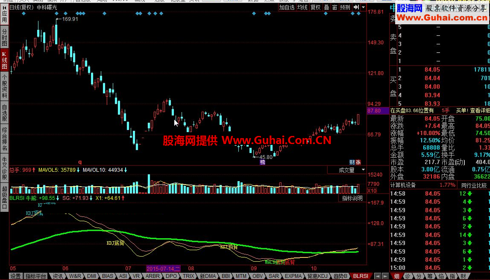Switch to the W&R indicator tab
This screenshot has width=490, height=280.
coord(75,276)
